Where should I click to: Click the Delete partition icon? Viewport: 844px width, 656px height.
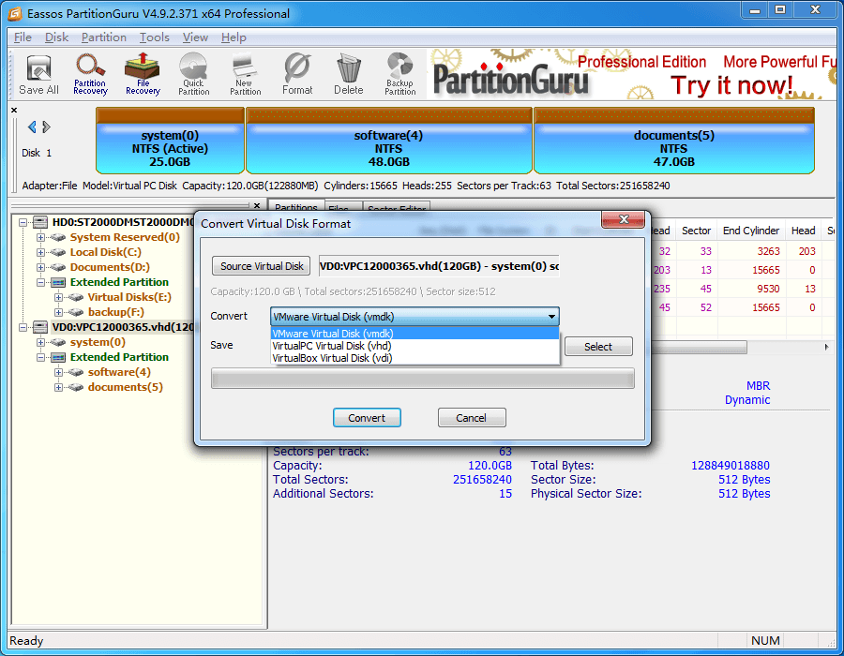[x=349, y=75]
